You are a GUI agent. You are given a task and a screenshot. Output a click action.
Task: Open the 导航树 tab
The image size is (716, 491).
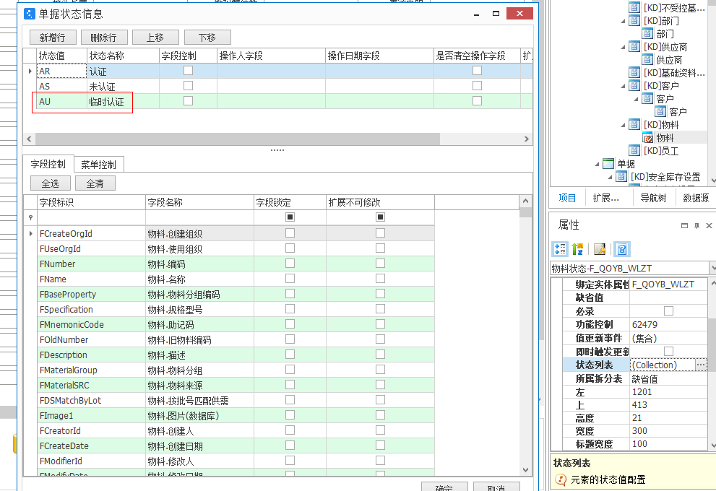point(652,198)
